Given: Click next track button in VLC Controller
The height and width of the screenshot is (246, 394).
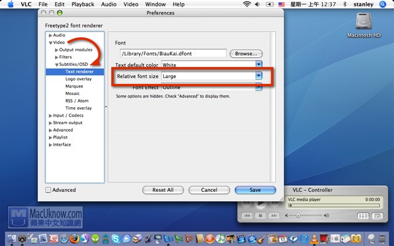Looking at the screenshot, I should coord(274,215).
